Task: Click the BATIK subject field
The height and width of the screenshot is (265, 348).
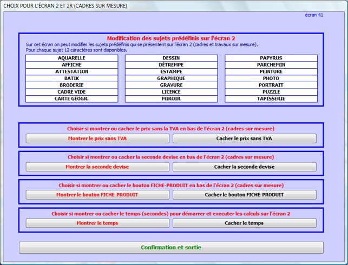Action: click(x=71, y=78)
